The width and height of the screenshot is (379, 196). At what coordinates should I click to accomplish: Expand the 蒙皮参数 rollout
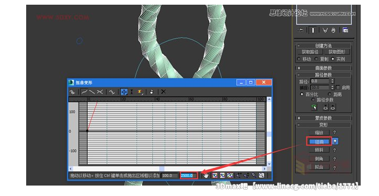click(323, 118)
